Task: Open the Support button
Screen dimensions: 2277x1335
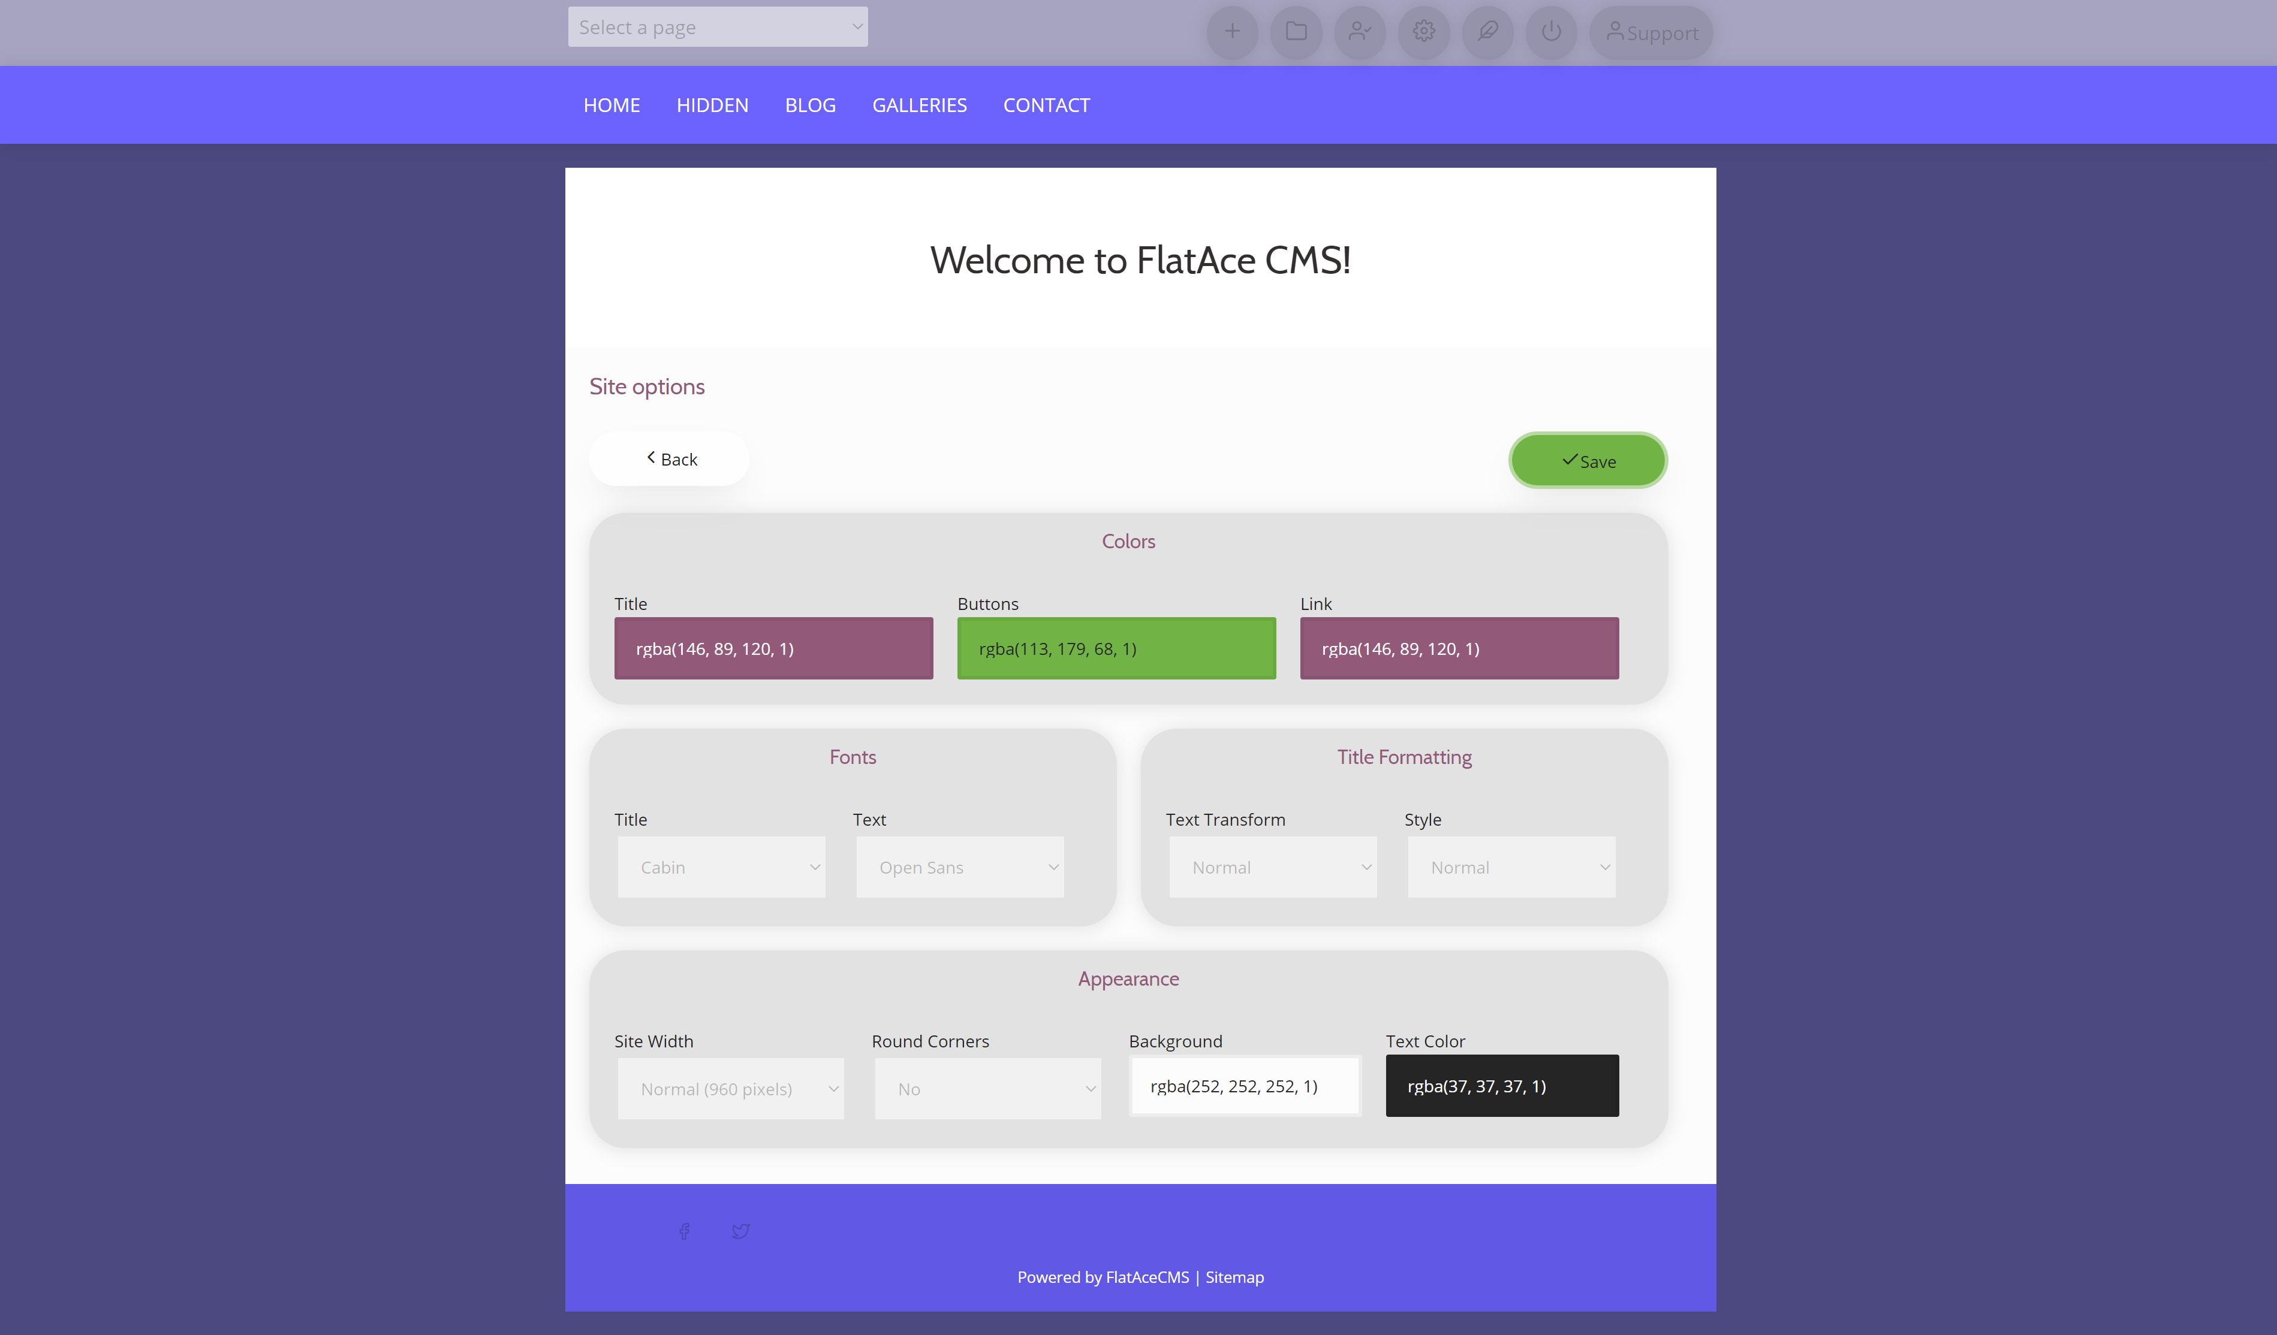Action: point(1651,32)
